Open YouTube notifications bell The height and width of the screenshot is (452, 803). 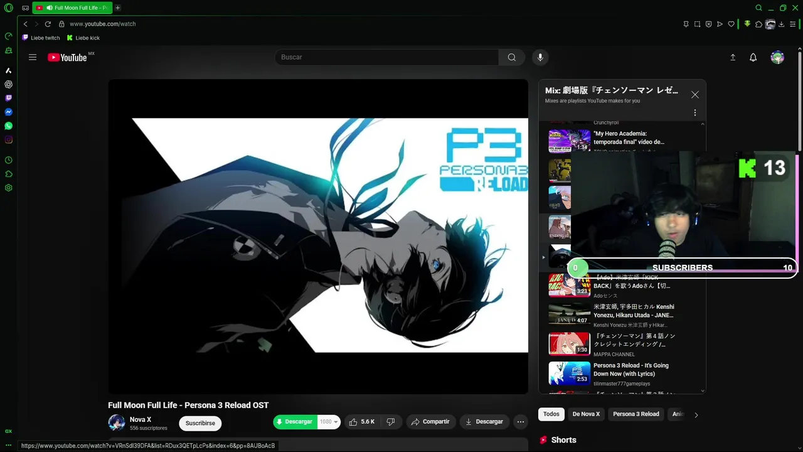[x=753, y=57]
